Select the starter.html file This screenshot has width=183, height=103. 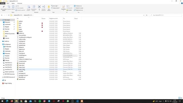click(22, 79)
